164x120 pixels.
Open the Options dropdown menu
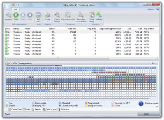pyautogui.click(x=151, y=9)
